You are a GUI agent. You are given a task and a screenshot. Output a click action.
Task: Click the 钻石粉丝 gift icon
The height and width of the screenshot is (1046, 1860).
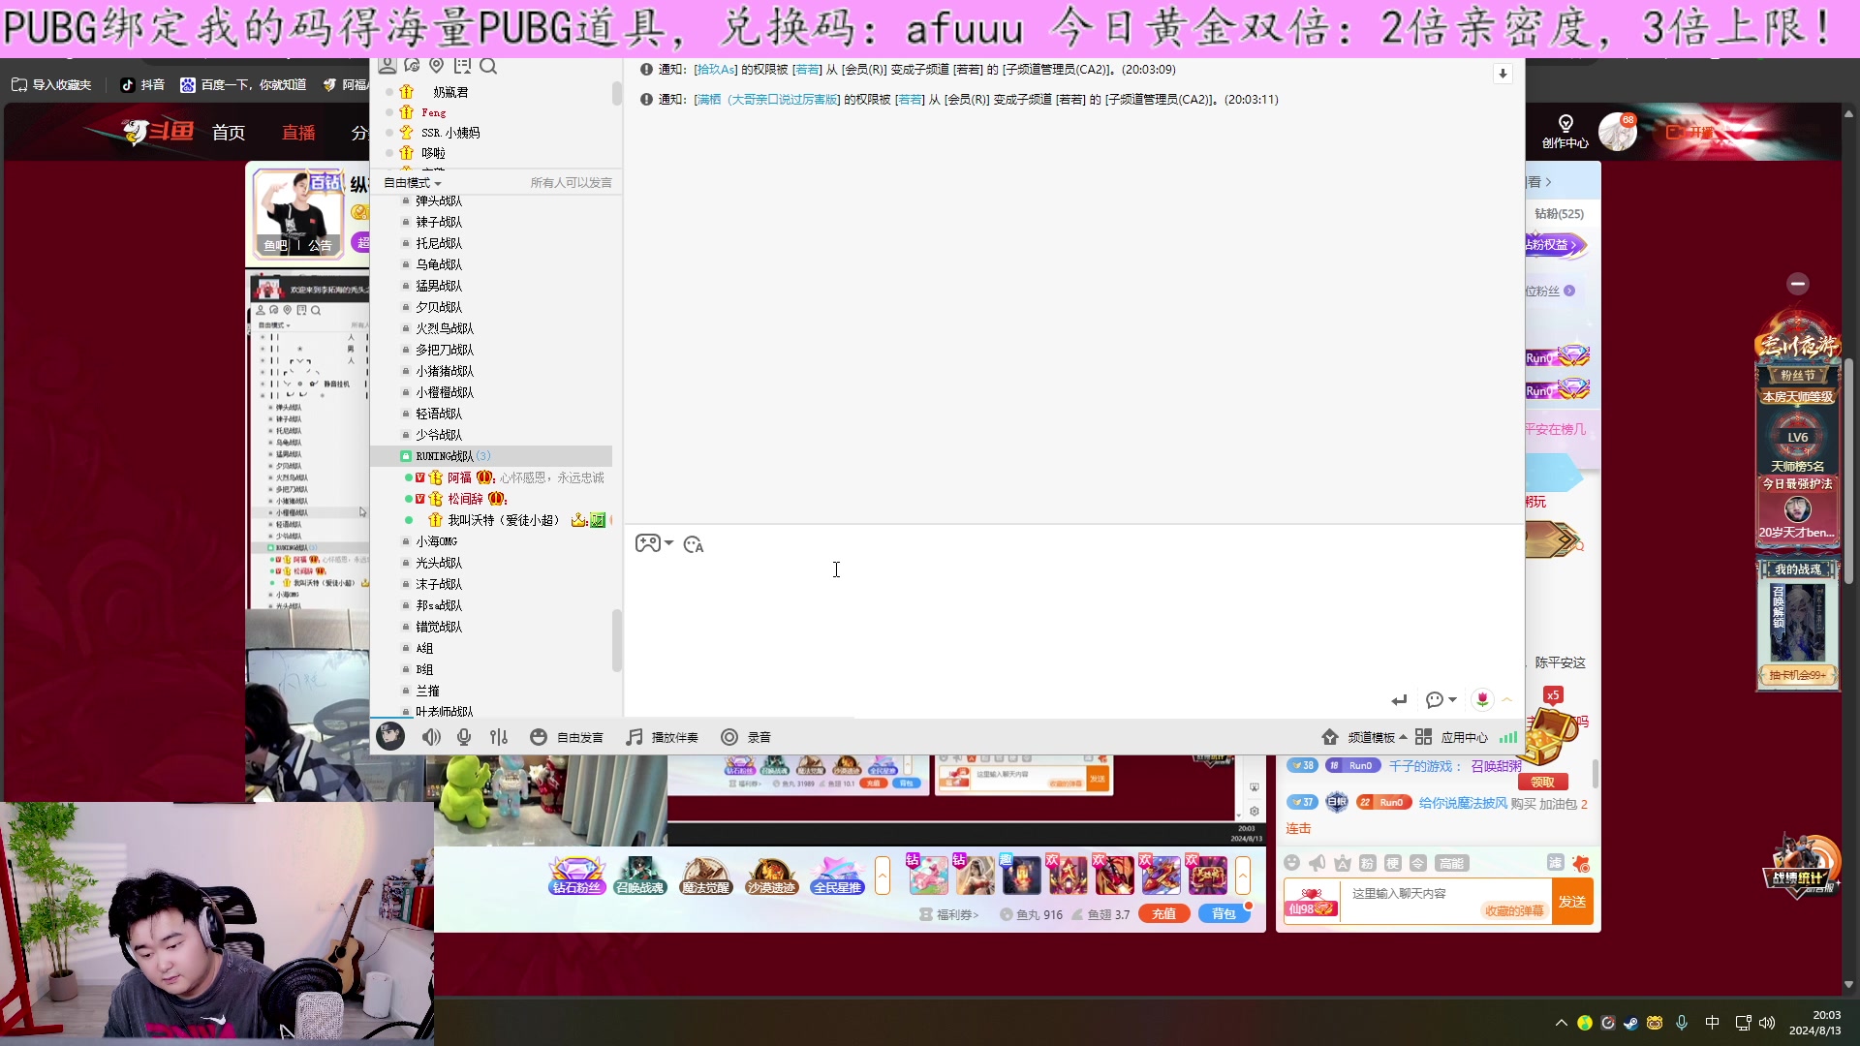tap(577, 875)
